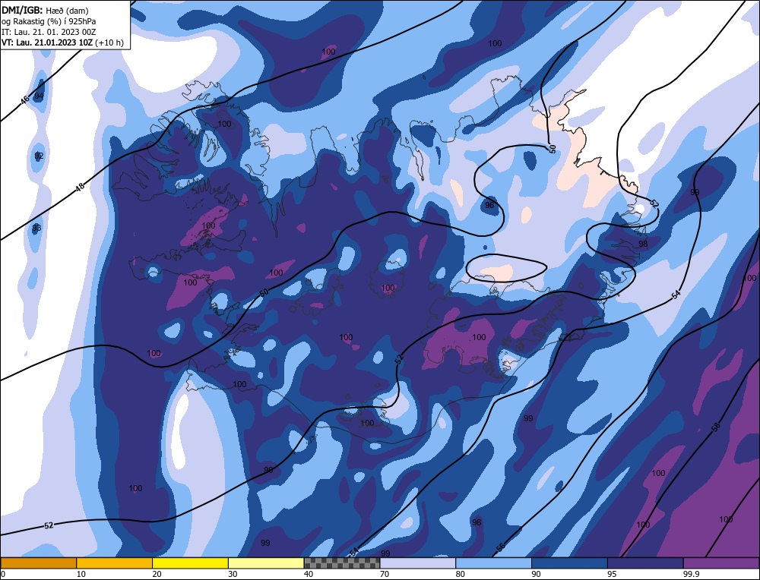Click the 'IT: Lau. 21. 01. 2023 00Z' line
Screen dimensions: 760x580
pyautogui.click(x=49, y=31)
